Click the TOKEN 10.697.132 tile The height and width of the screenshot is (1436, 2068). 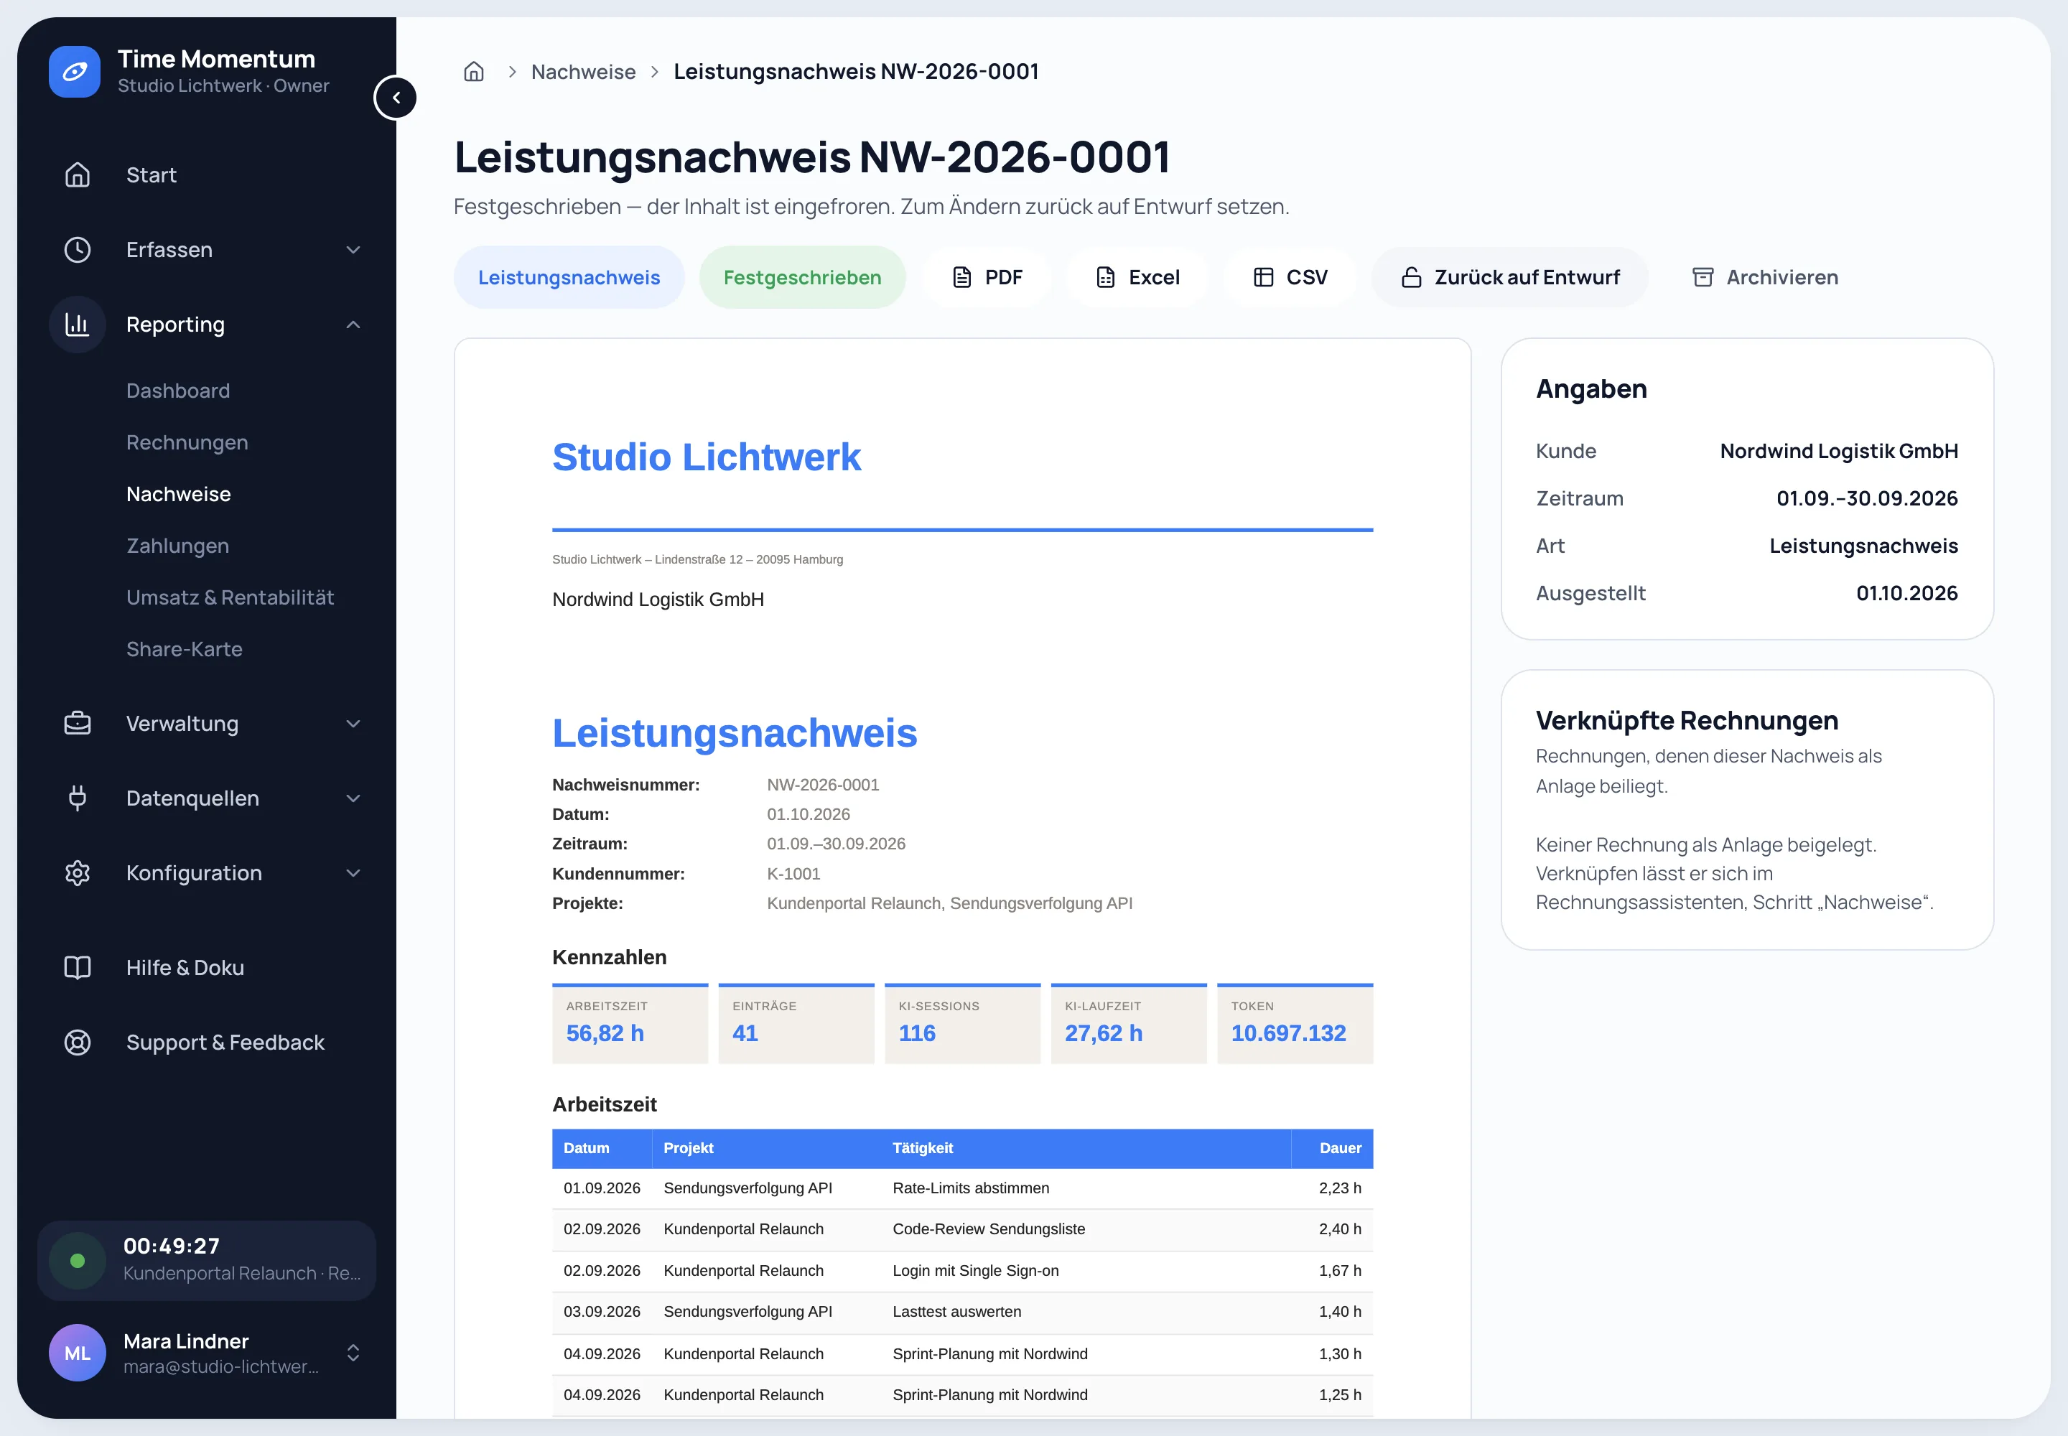coord(1295,1024)
